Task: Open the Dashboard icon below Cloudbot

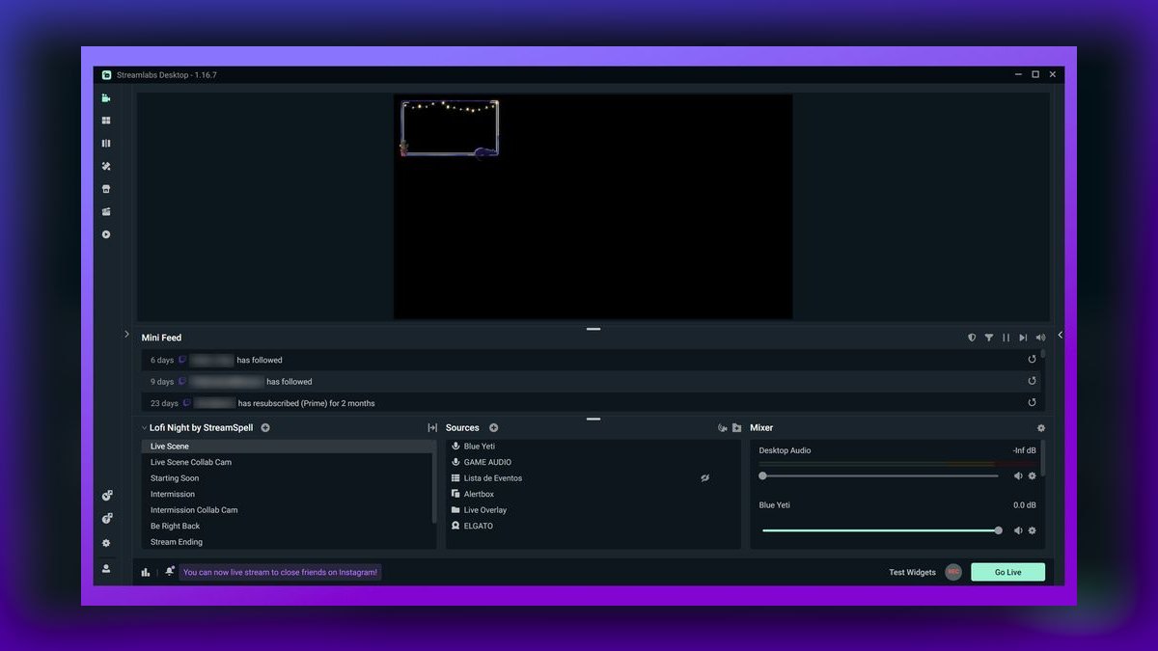Action: click(x=107, y=519)
